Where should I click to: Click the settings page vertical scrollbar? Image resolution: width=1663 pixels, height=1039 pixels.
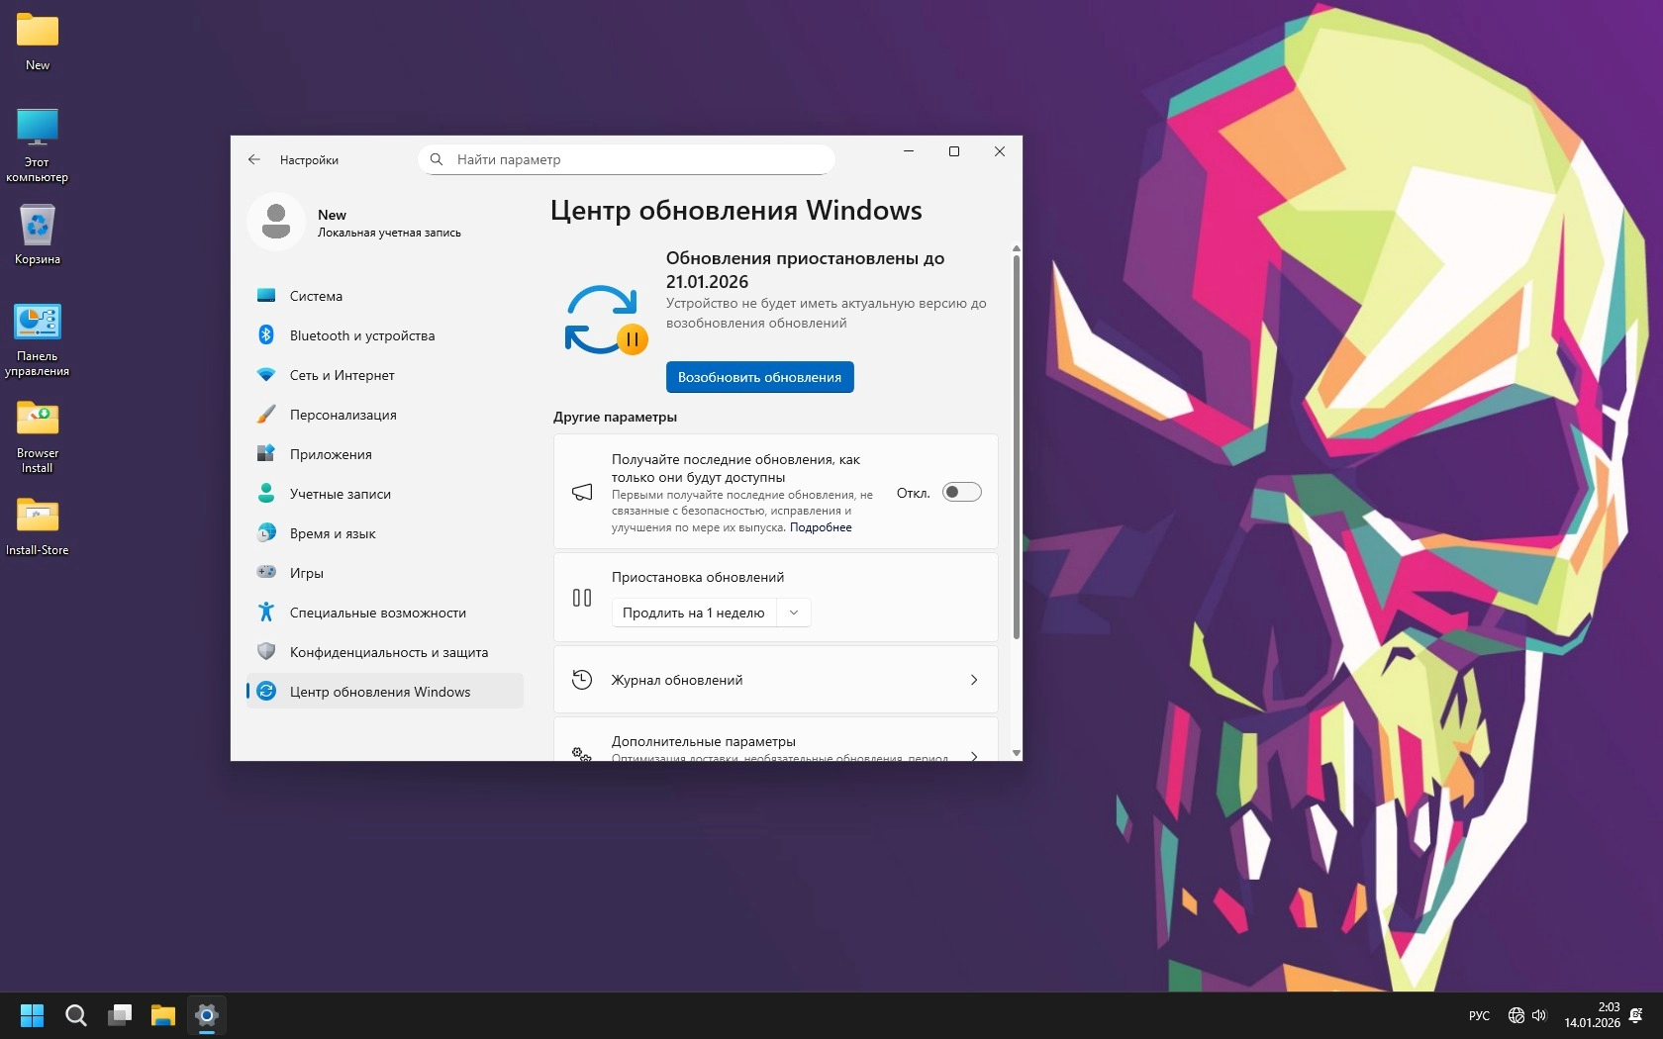(x=1016, y=445)
